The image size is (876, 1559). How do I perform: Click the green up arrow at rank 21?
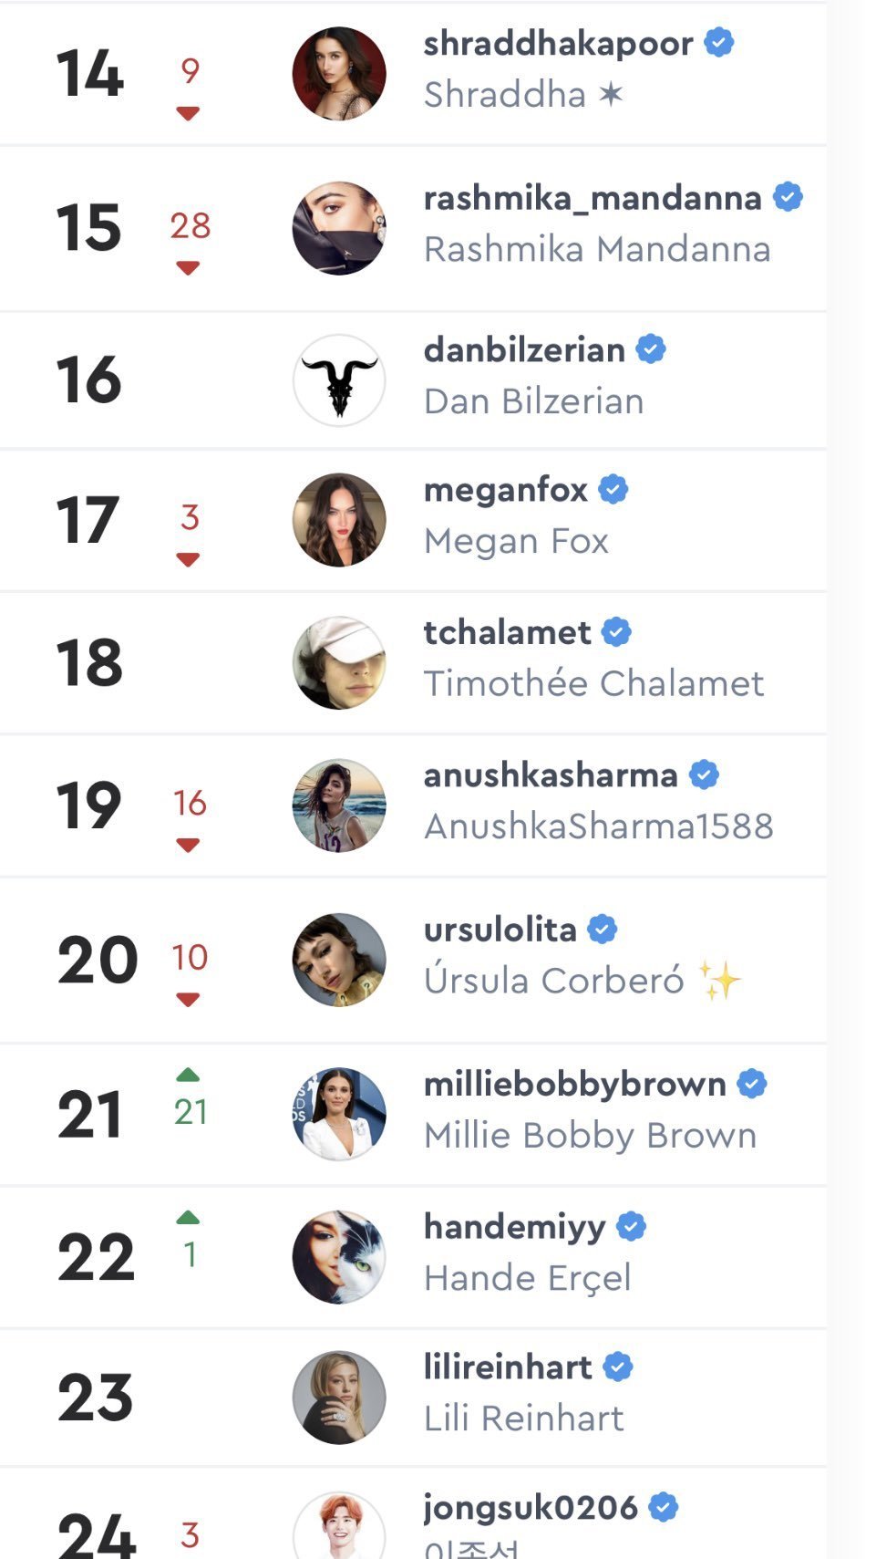pos(188,1075)
